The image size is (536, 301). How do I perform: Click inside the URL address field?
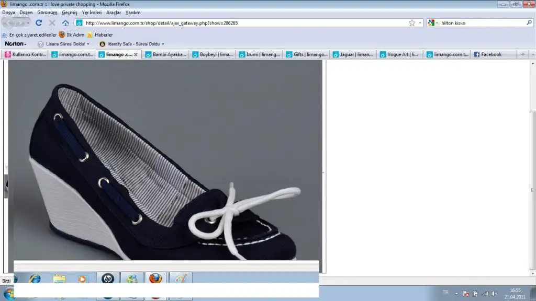pos(236,23)
